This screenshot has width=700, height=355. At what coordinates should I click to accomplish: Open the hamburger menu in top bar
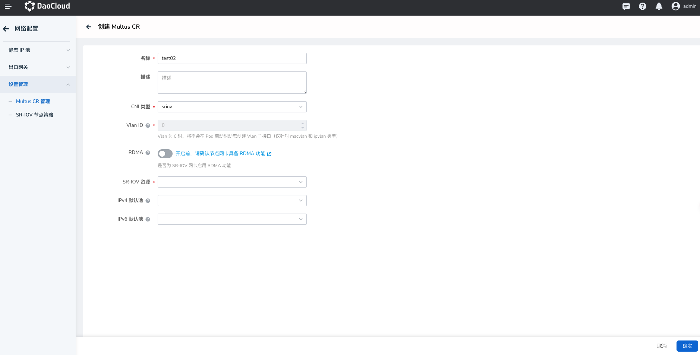(x=8, y=6)
